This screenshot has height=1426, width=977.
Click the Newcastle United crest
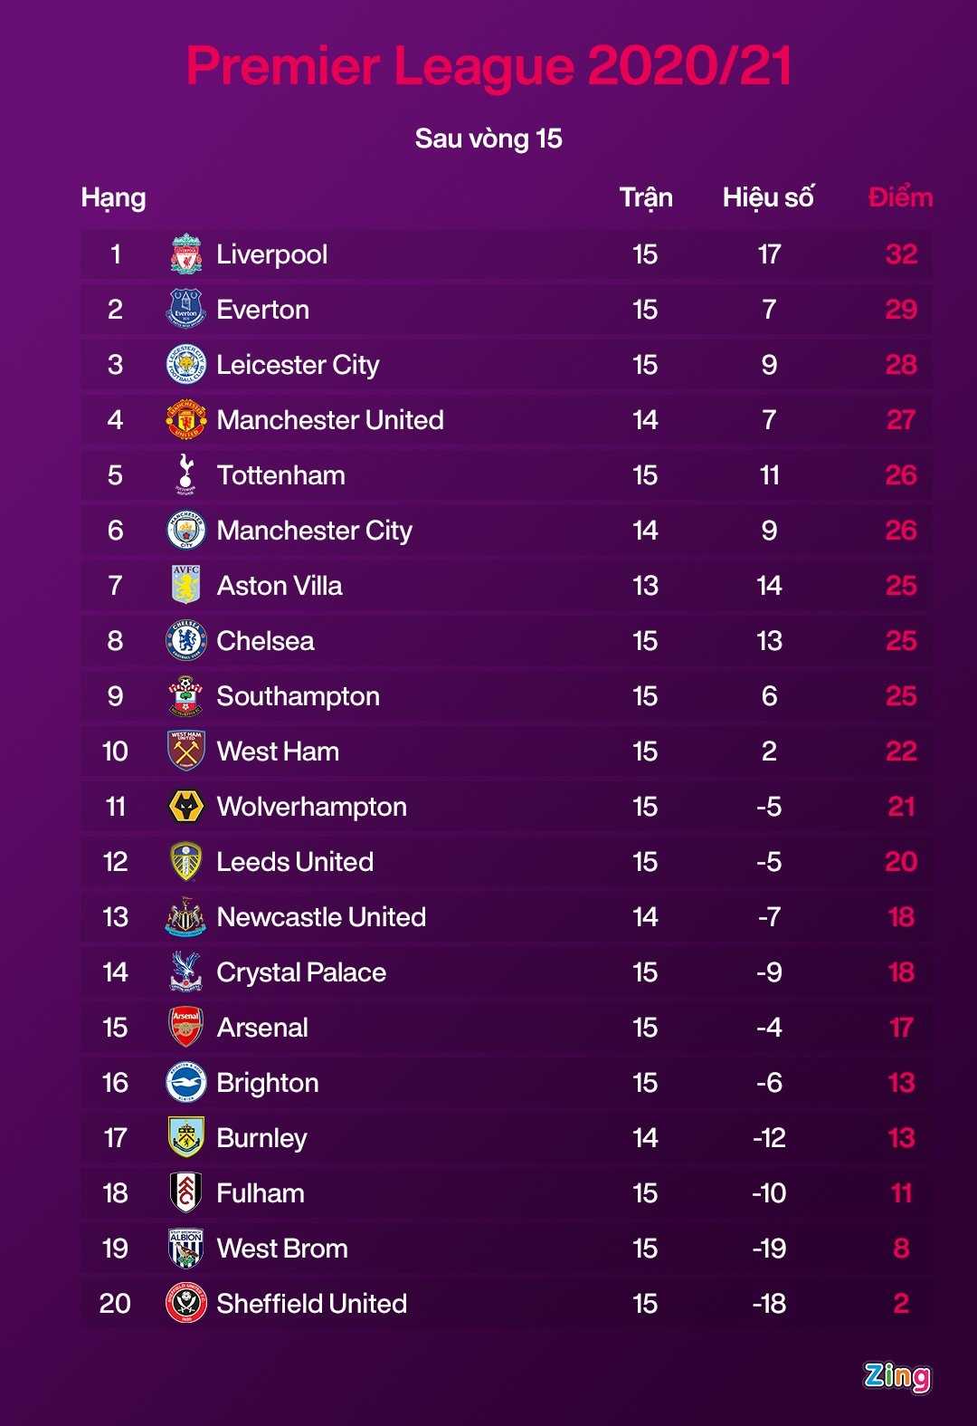[x=186, y=916]
